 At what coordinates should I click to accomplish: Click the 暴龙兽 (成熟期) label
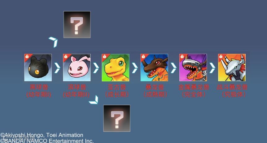(155, 91)
